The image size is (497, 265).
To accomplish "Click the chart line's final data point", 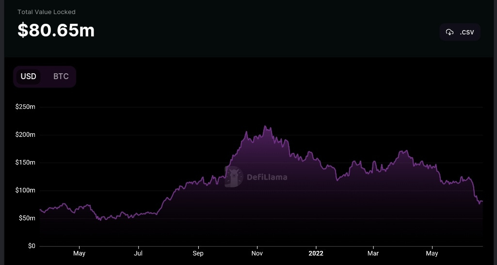I will coord(482,201).
